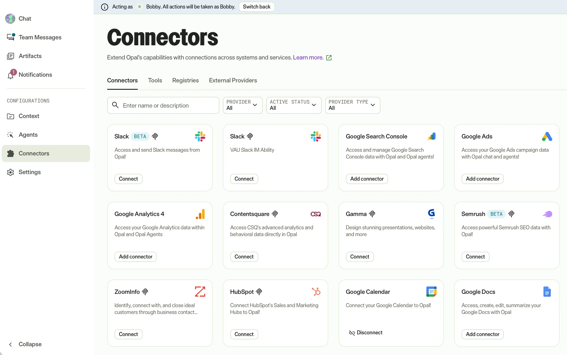Image resolution: width=567 pixels, height=355 pixels.
Task: Disconnect Google Calendar
Action: coord(366,333)
